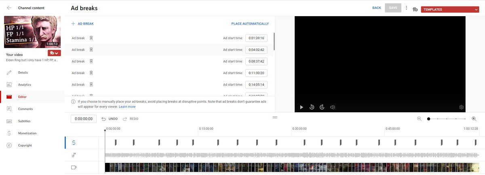This screenshot has width=485, height=175.
Task: Select the video track camera icon
Action: point(74,167)
